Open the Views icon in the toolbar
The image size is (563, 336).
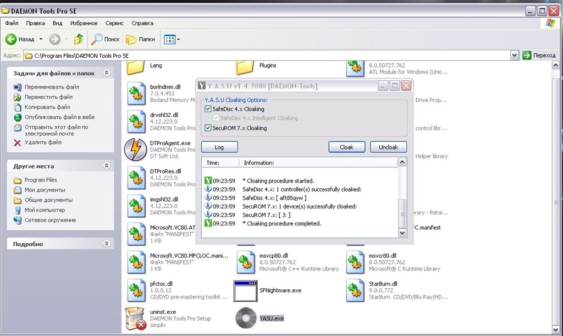169,39
